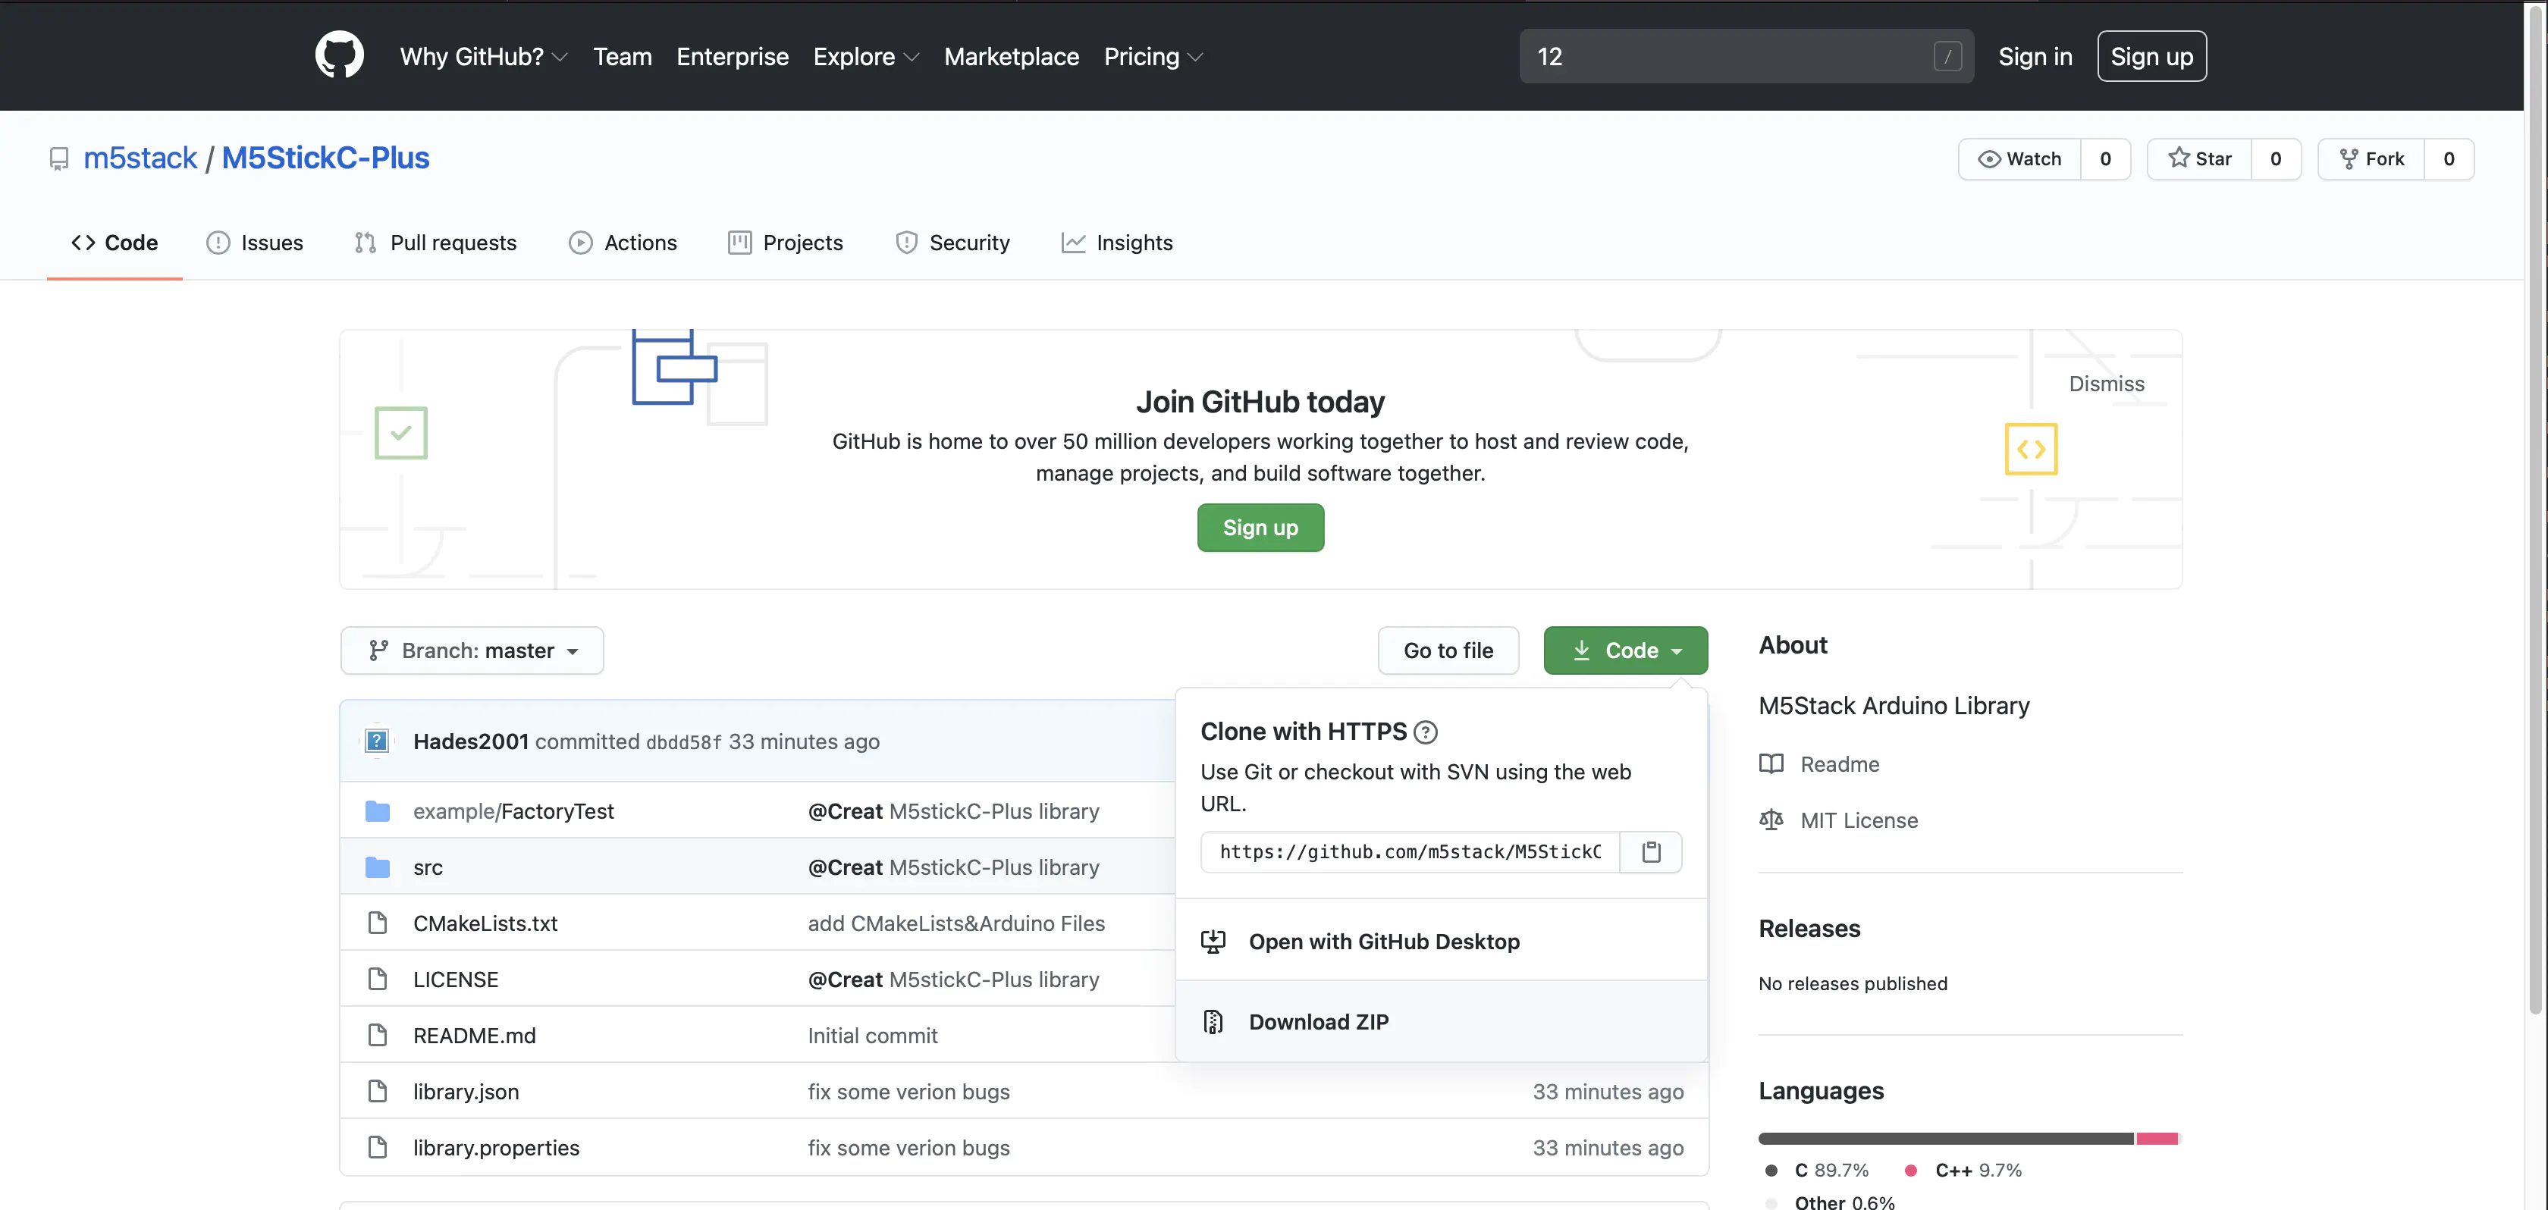This screenshot has width=2548, height=1210.
Task: Click the Sign up button in header
Action: [2151, 56]
